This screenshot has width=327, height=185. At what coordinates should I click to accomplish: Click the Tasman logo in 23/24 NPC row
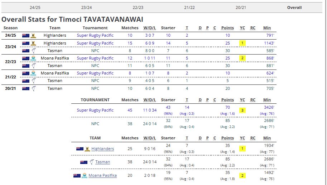coord(34,51)
